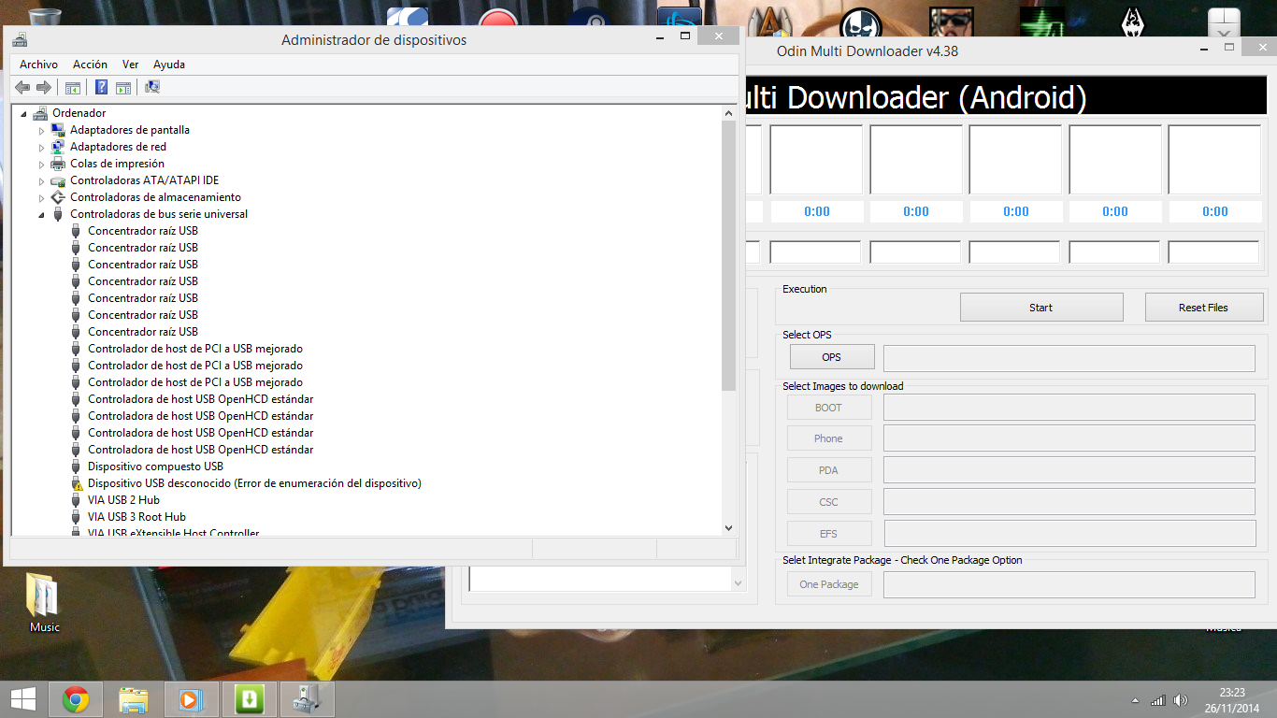Open the Ver menu
This screenshot has height=718, width=1277.
pos(131,65)
